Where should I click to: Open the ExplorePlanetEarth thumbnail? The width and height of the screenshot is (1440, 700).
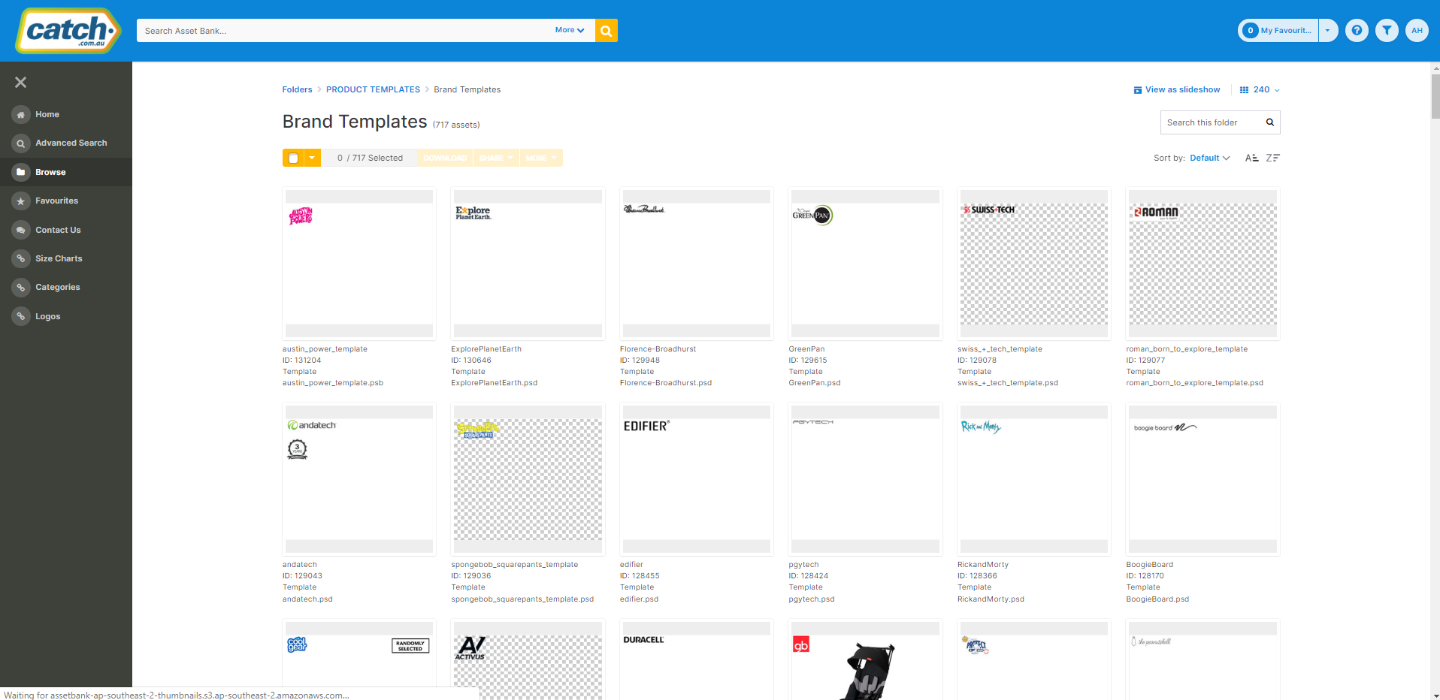click(528, 264)
